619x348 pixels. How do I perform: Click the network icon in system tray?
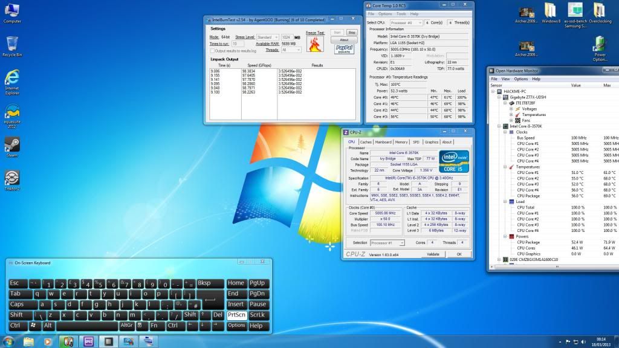pos(575,342)
